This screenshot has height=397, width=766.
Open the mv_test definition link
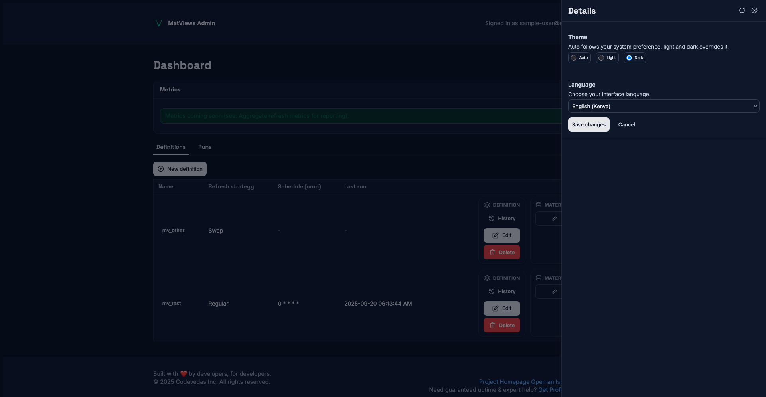click(x=171, y=304)
